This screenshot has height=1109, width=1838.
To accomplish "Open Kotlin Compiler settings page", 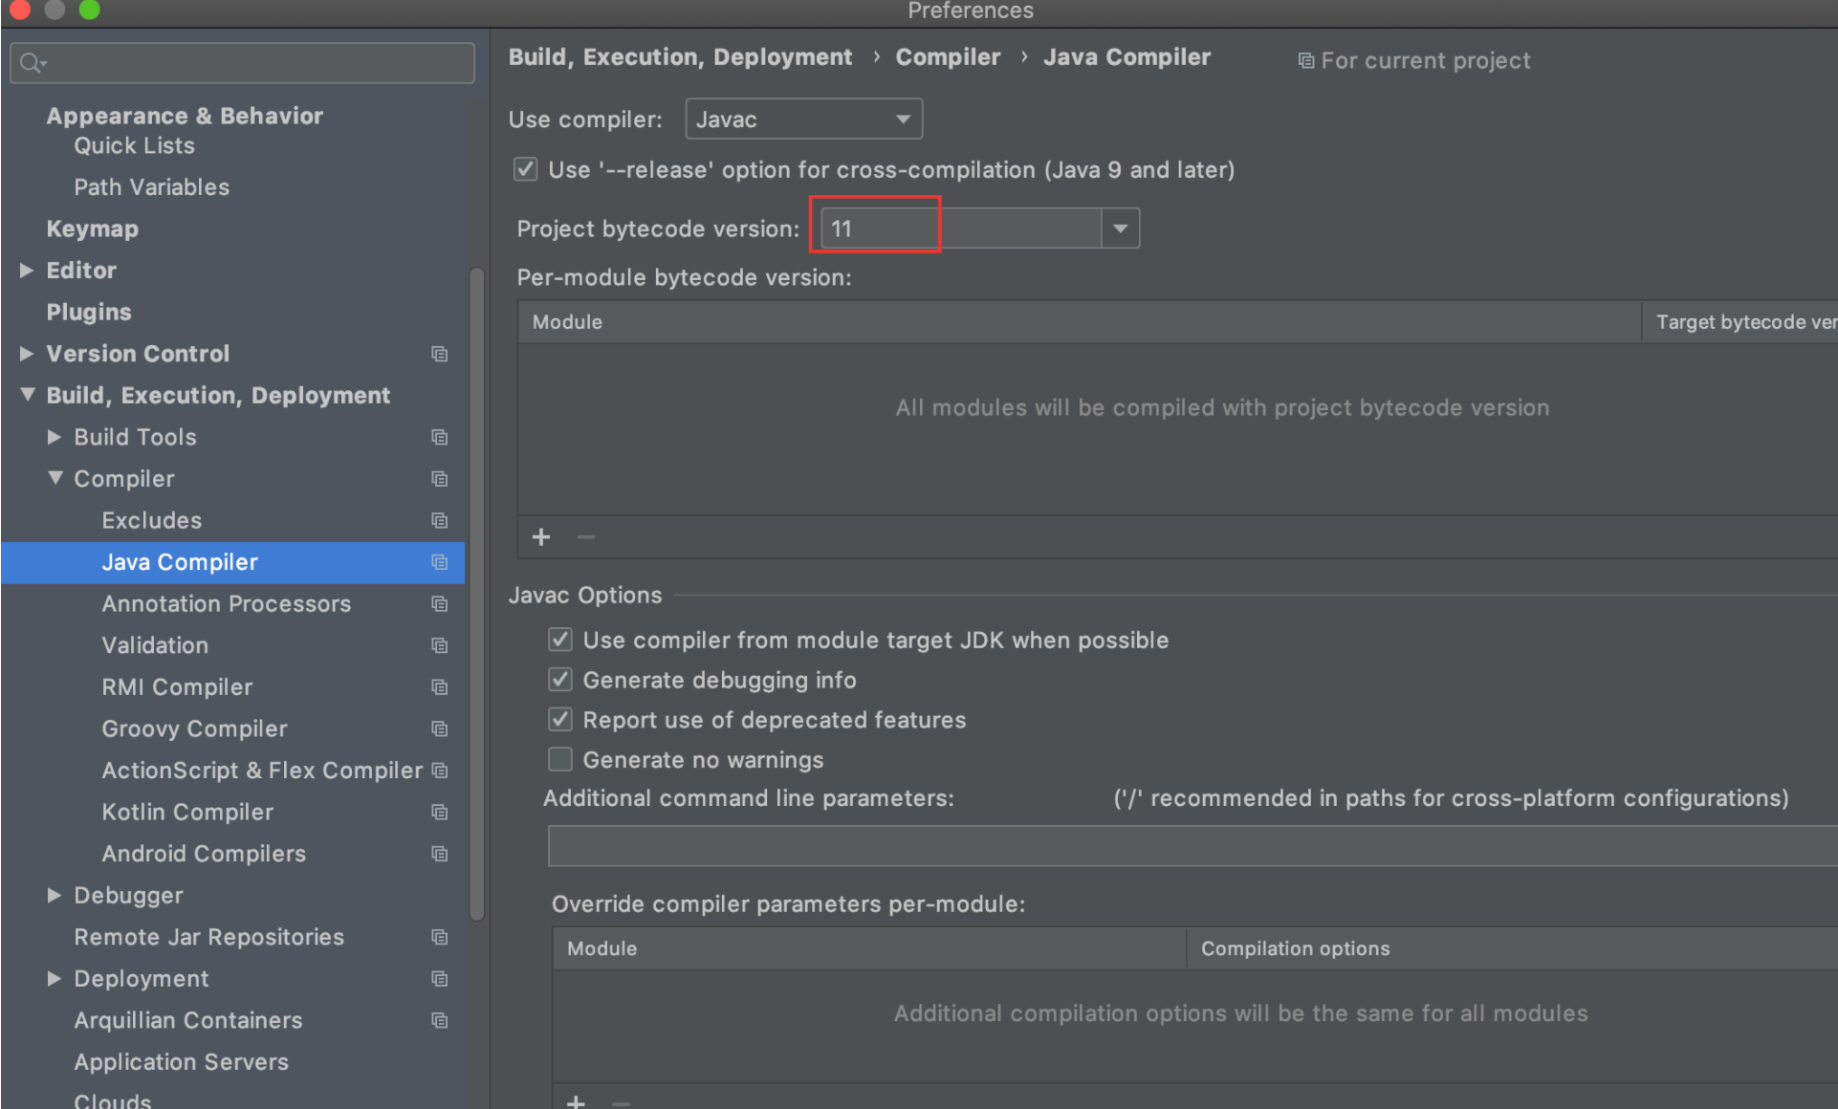I will pos(187,812).
